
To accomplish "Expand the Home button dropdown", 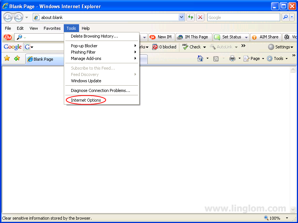I will pos(207,58).
